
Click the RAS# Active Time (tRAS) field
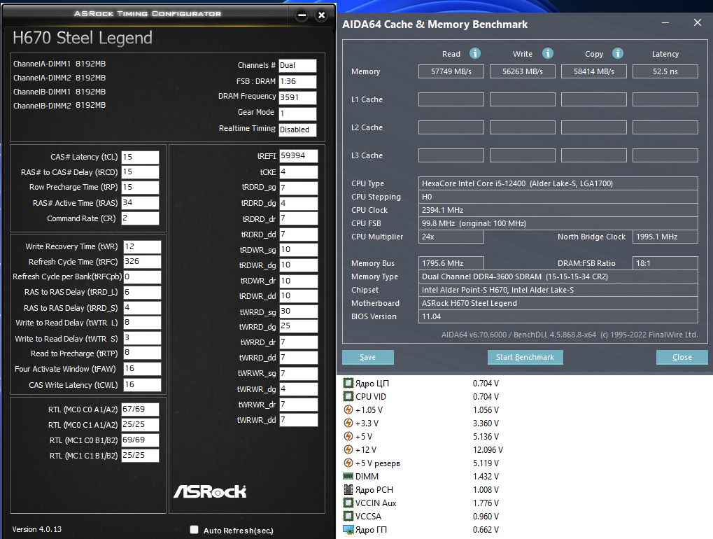click(141, 203)
